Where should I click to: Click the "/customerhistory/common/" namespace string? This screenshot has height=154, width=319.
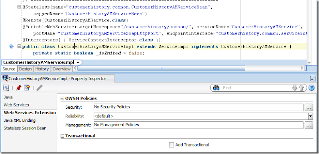coord(156,27)
